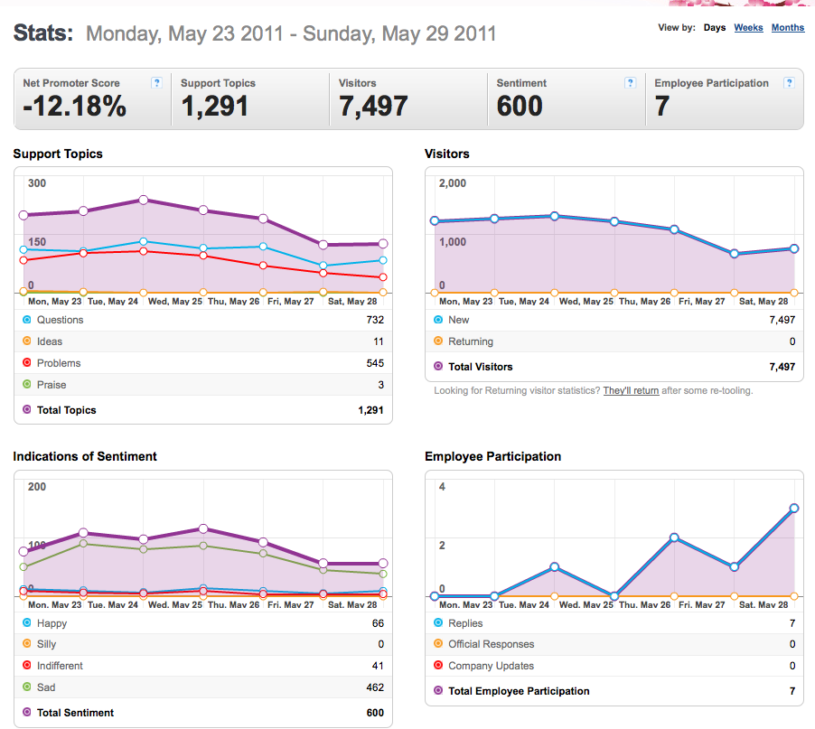
Task: Click the green Praise legend dot
Action: tap(27, 385)
